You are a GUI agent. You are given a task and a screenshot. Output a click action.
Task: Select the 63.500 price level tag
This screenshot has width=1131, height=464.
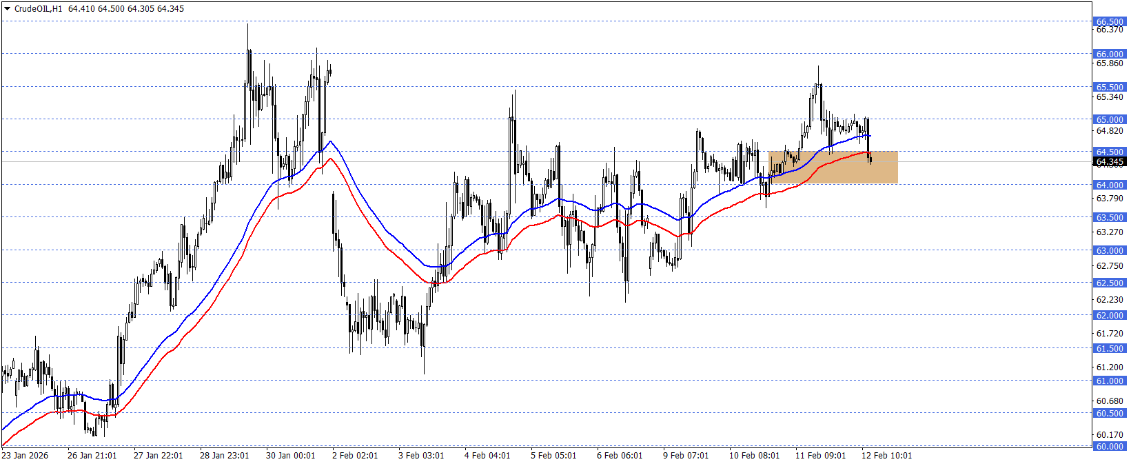tap(1110, 217)
